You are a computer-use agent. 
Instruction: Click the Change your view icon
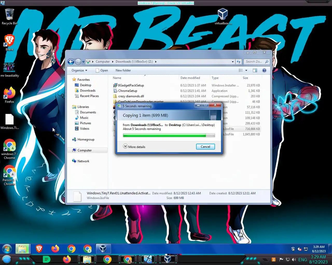click(241, 70)
